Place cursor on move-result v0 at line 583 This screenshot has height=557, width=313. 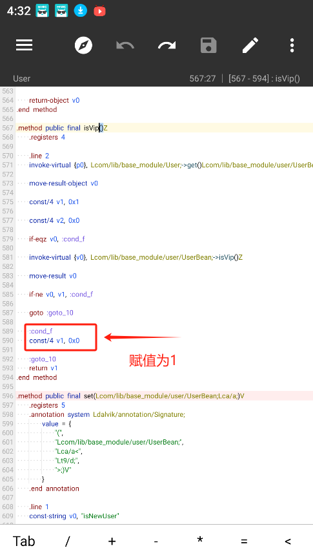[53, 276]
